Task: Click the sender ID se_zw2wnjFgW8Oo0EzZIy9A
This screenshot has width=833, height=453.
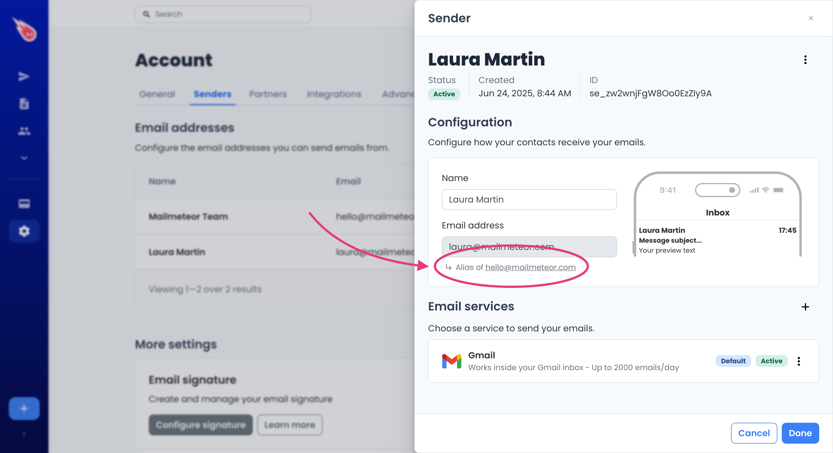Action: click(x=650, y=93)
